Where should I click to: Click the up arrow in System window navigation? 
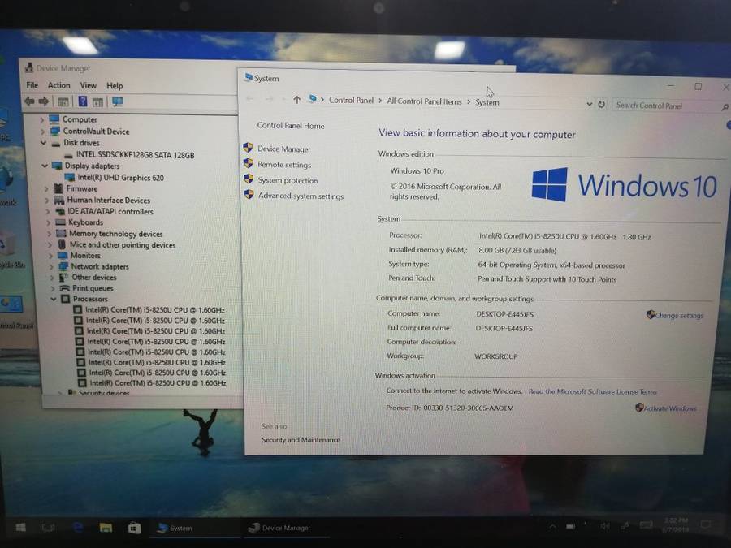tap(296, 100)
